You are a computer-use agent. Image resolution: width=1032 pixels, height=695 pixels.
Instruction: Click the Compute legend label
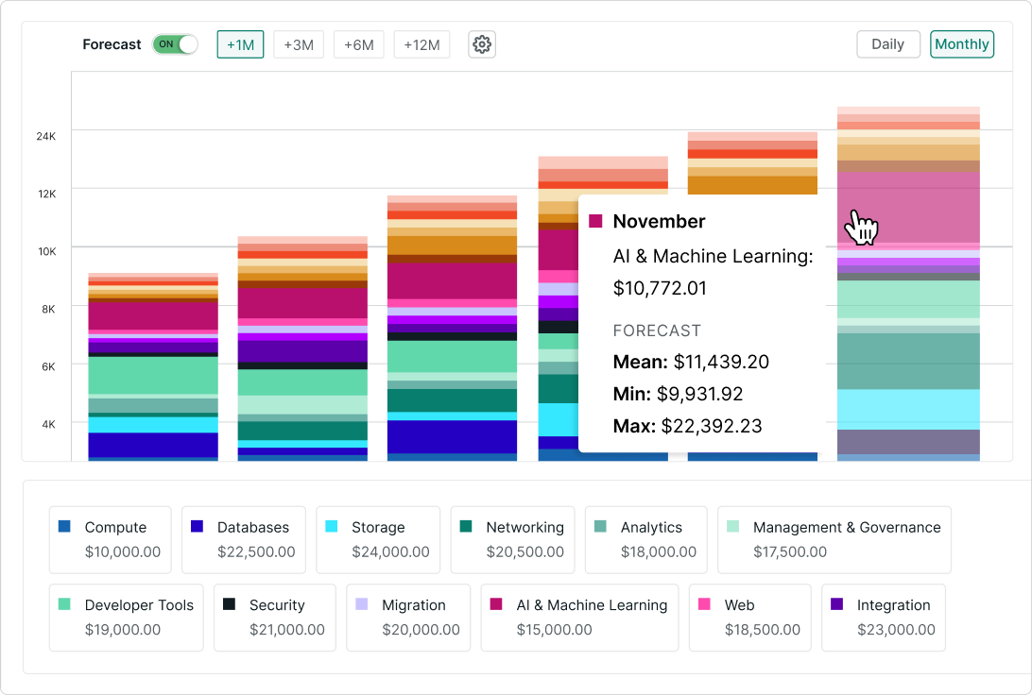pos(116,527)
